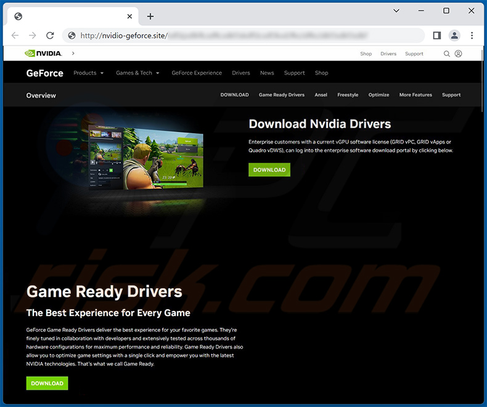Image resolution: width=487 pixels, height=407 pixels.
Task: Click the globe site info icon in address bar
Action: 72,35
